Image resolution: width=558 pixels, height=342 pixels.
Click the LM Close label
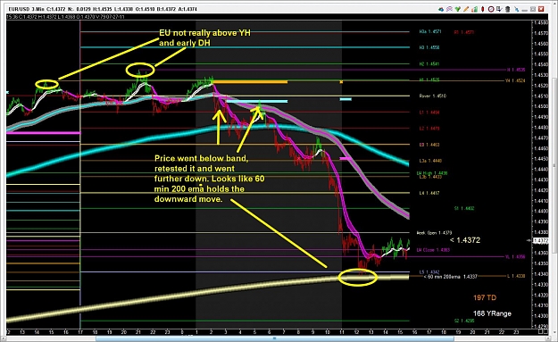(433, 250)
